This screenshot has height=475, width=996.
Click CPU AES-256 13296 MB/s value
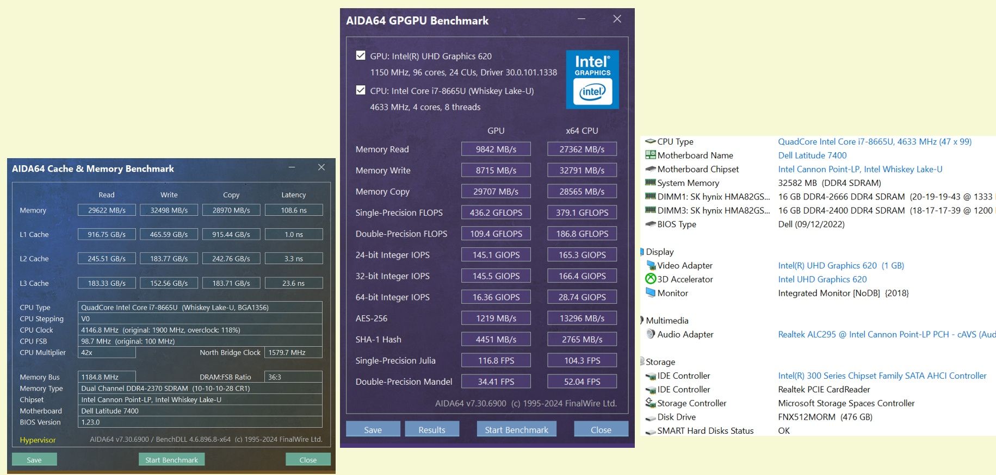click(x=582, y=318)
